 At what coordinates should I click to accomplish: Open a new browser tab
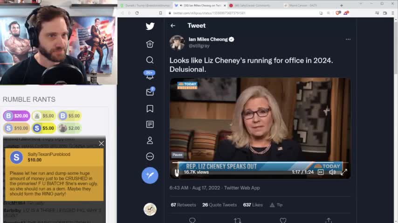[x=342, y=5]
